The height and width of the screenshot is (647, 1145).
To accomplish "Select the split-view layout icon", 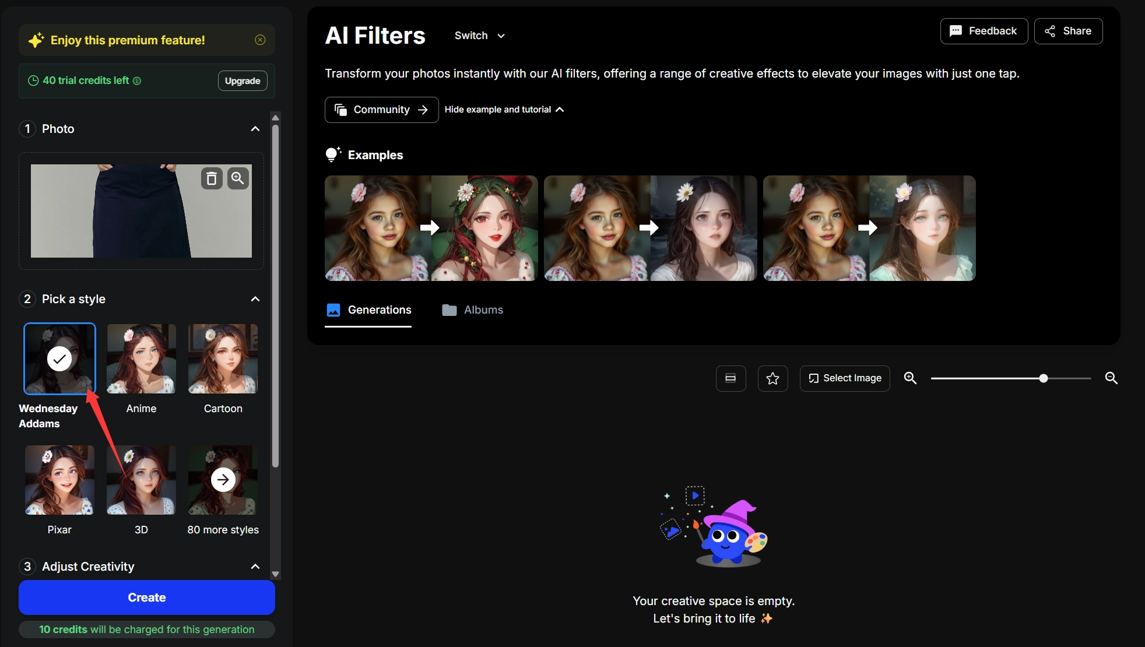I will pos(730,378).
